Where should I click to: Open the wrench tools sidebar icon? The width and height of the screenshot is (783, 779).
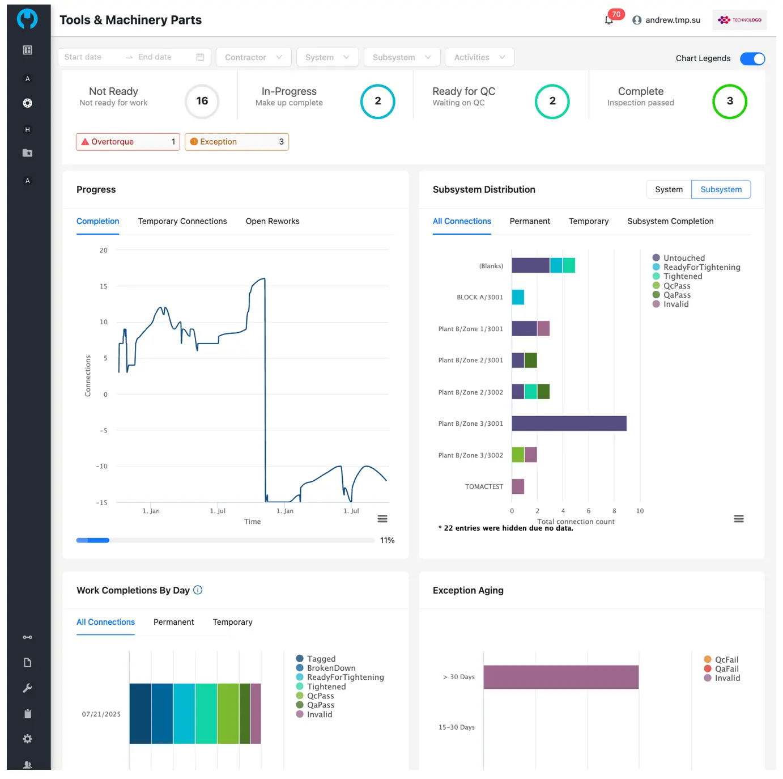pos(27,688)
